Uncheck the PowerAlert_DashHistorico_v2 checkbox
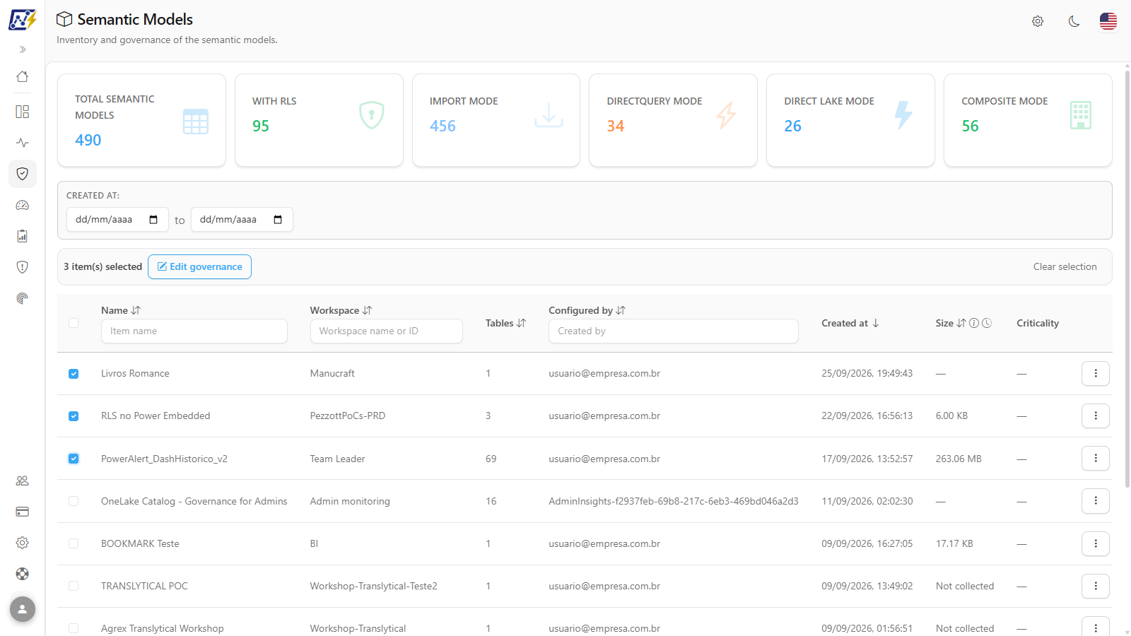 point(74,459)
